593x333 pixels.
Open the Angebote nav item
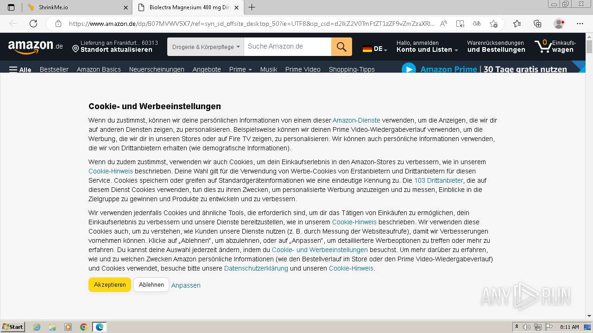[207, 69]
